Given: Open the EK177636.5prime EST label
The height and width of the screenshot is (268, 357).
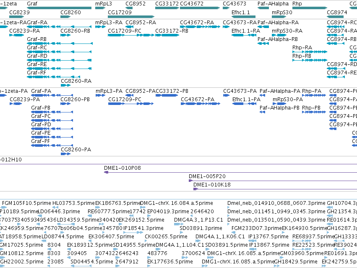Looking at the screenshot, I should pos(170,262).
